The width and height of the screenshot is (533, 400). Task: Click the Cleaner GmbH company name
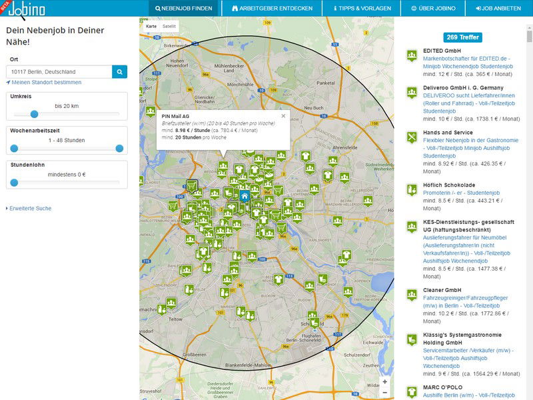click(442, 290)
